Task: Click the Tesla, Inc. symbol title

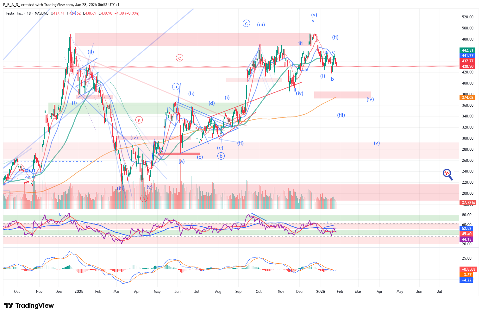Action: [x=14, y=13]
